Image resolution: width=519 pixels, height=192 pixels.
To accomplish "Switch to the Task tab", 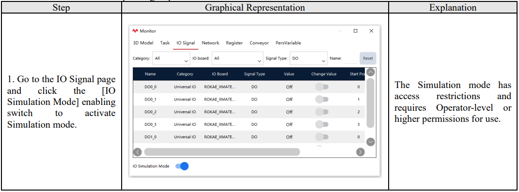I will [x=165, y=43].
